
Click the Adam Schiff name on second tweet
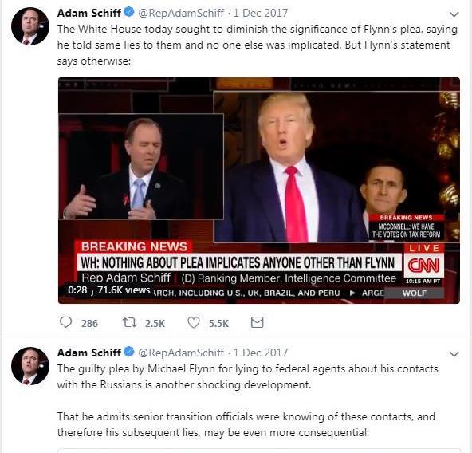pos(89,353)
